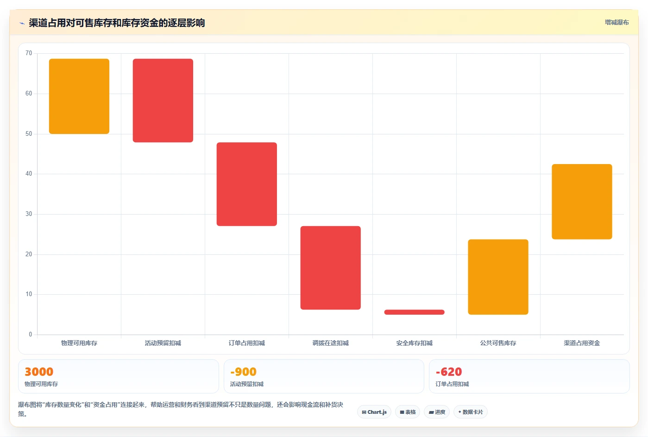Click the y-axis tick label 10
The image size is (648, 437).
(x=29, y=294)
